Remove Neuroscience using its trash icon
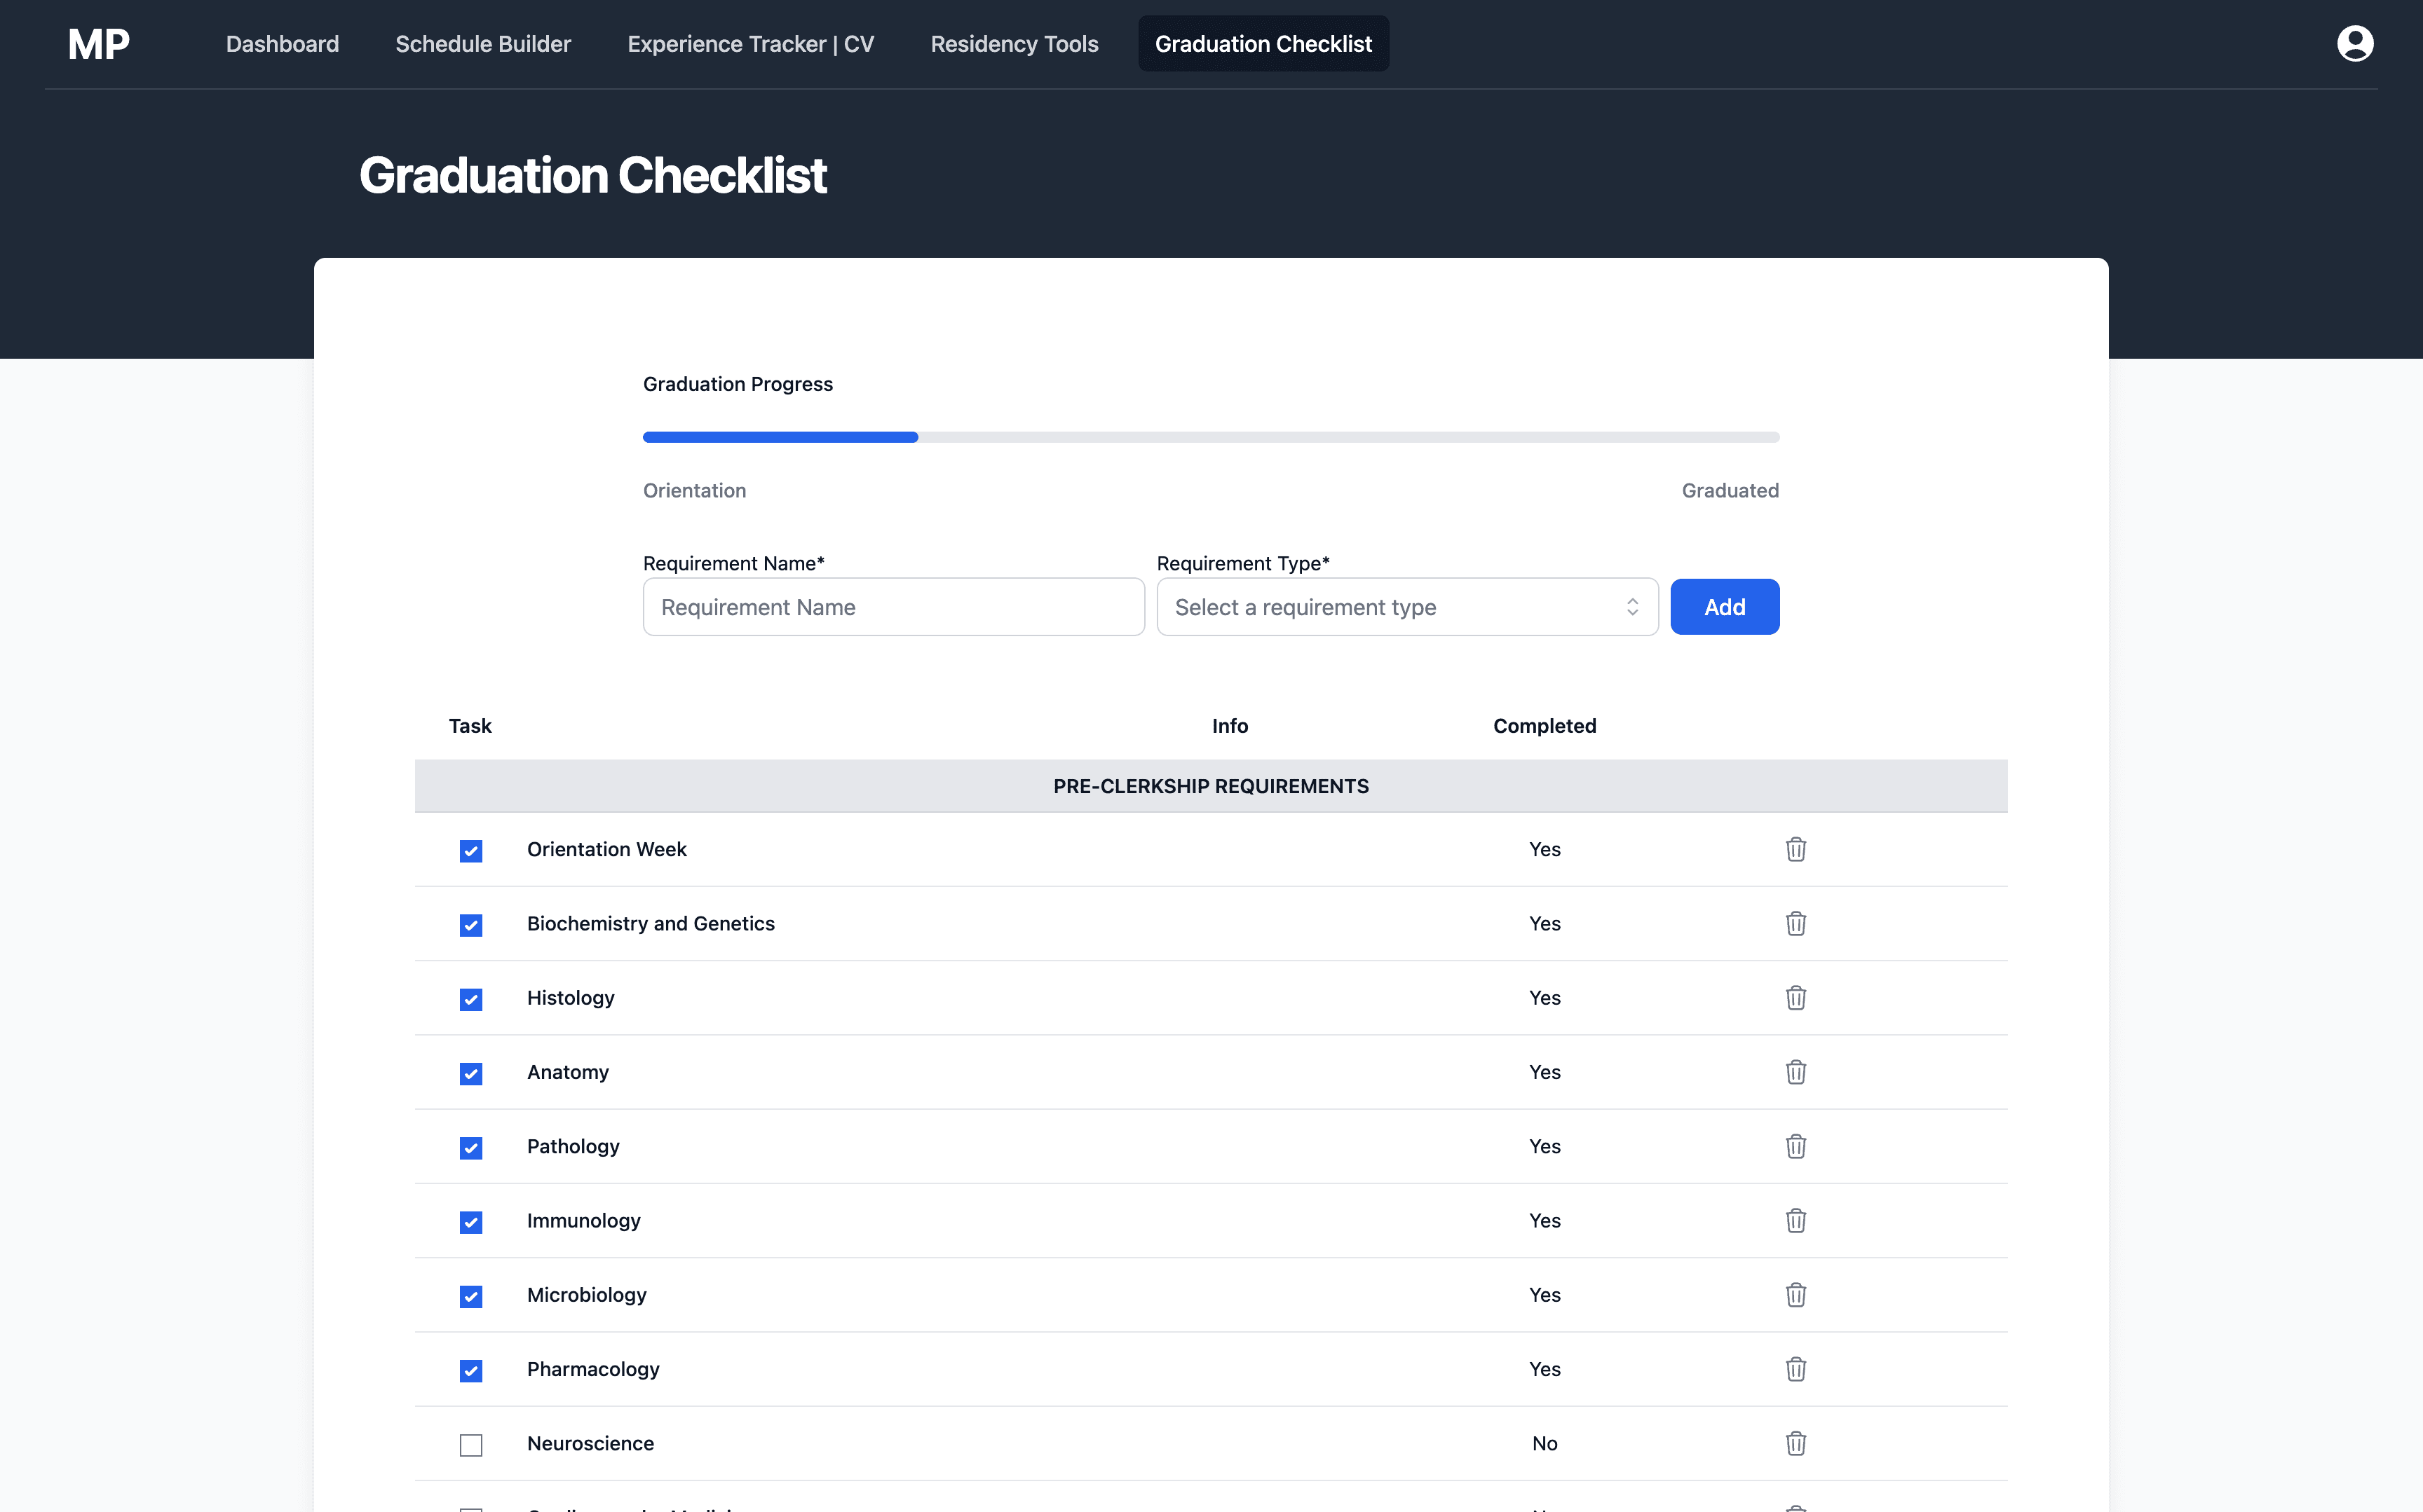Viewport: 2423px width, 1512px height. 1796,1443
